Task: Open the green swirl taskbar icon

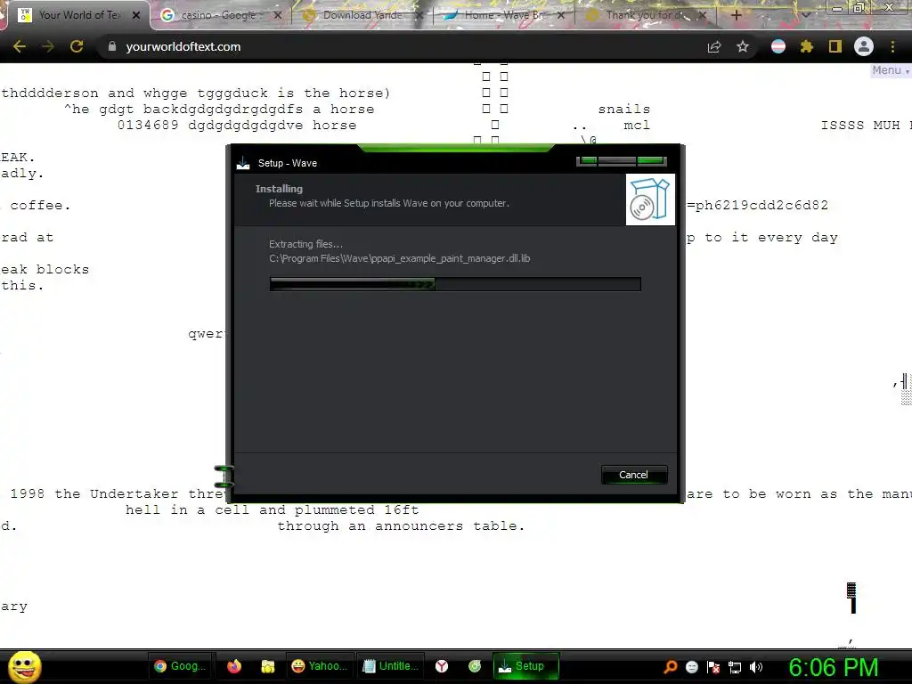Action: click(475, 666)
